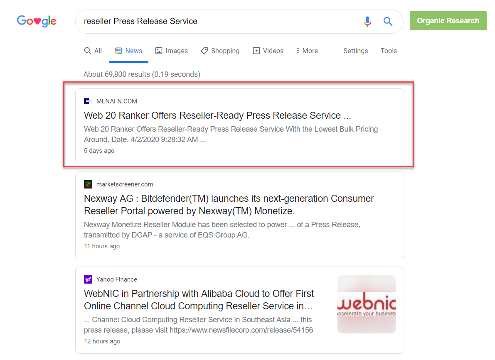Image resolution: width=495 pixels, height=360 pixels.
Task: Activate voice search microphone icon
Action: click(x=367, y=22)
